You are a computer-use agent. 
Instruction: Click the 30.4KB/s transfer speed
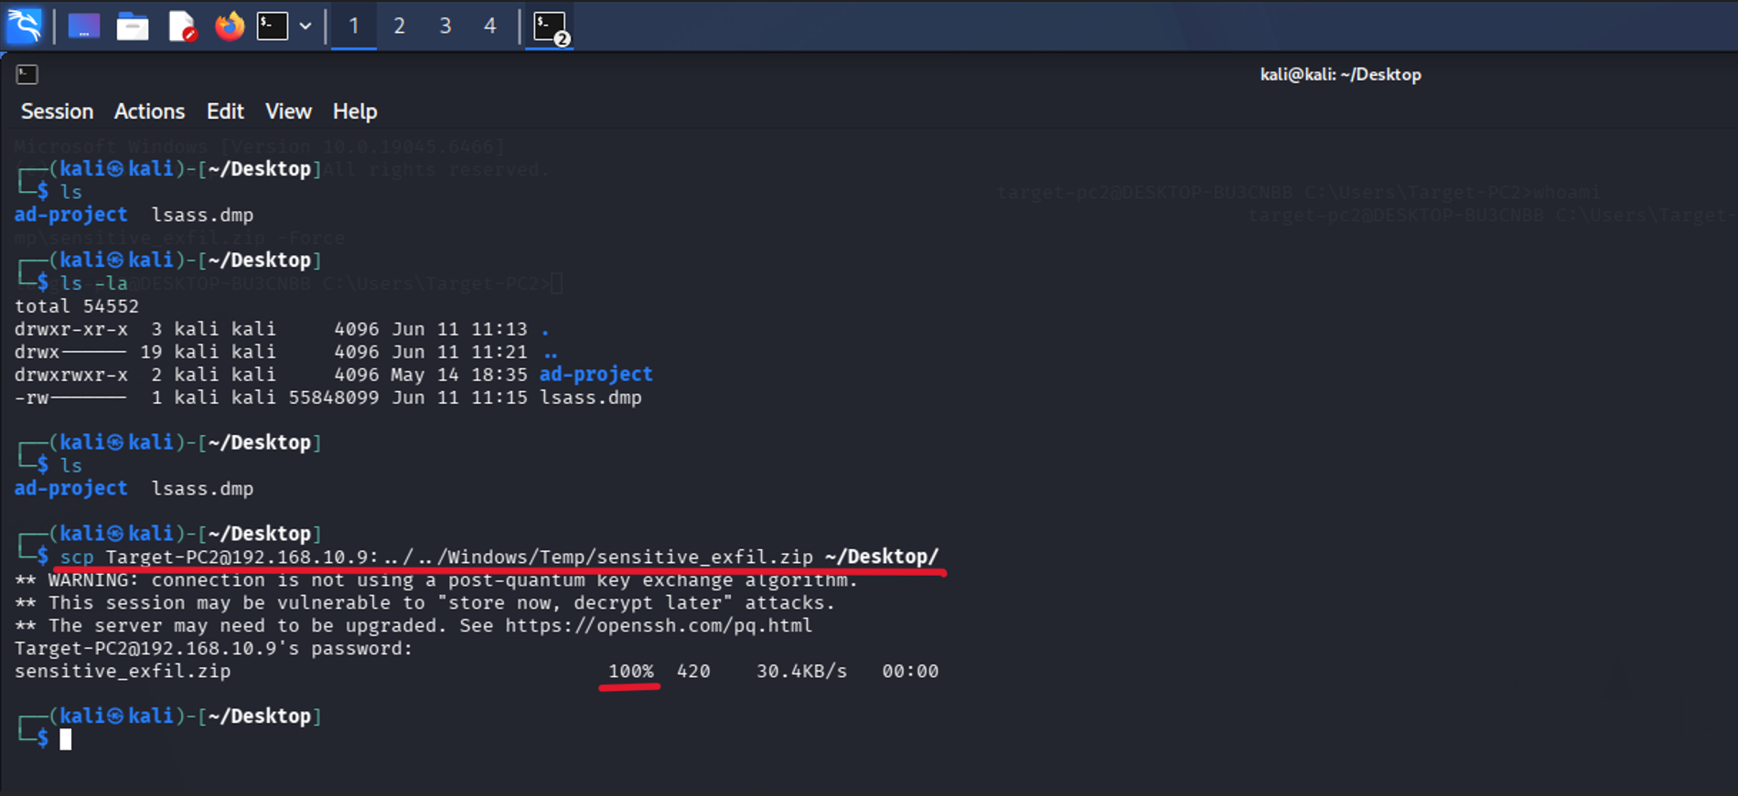pos(801,672)
